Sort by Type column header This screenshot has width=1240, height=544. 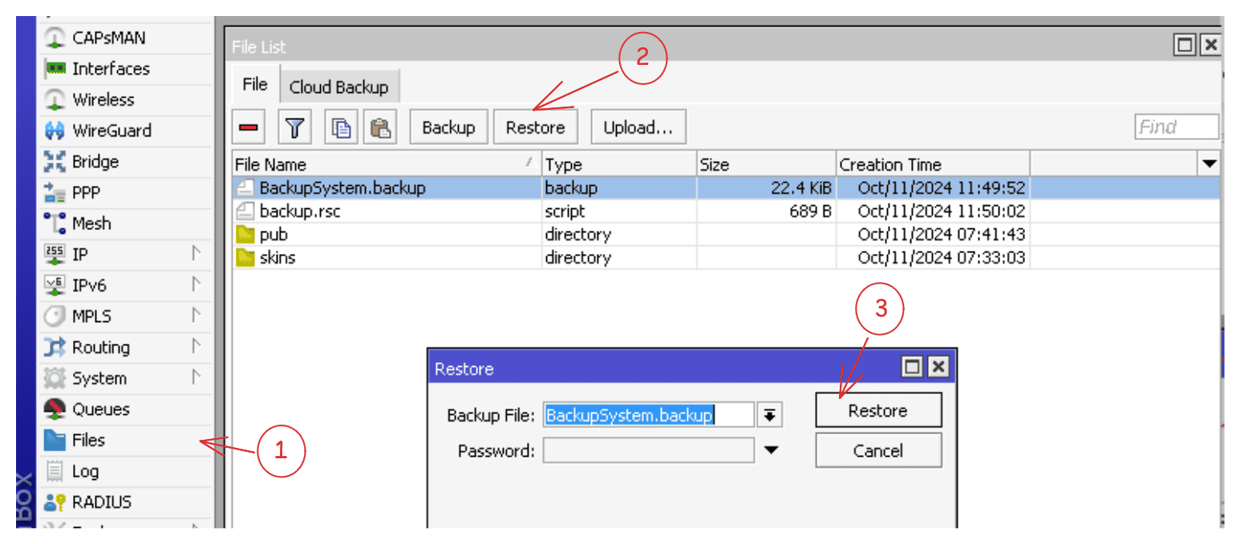(619, 164)
